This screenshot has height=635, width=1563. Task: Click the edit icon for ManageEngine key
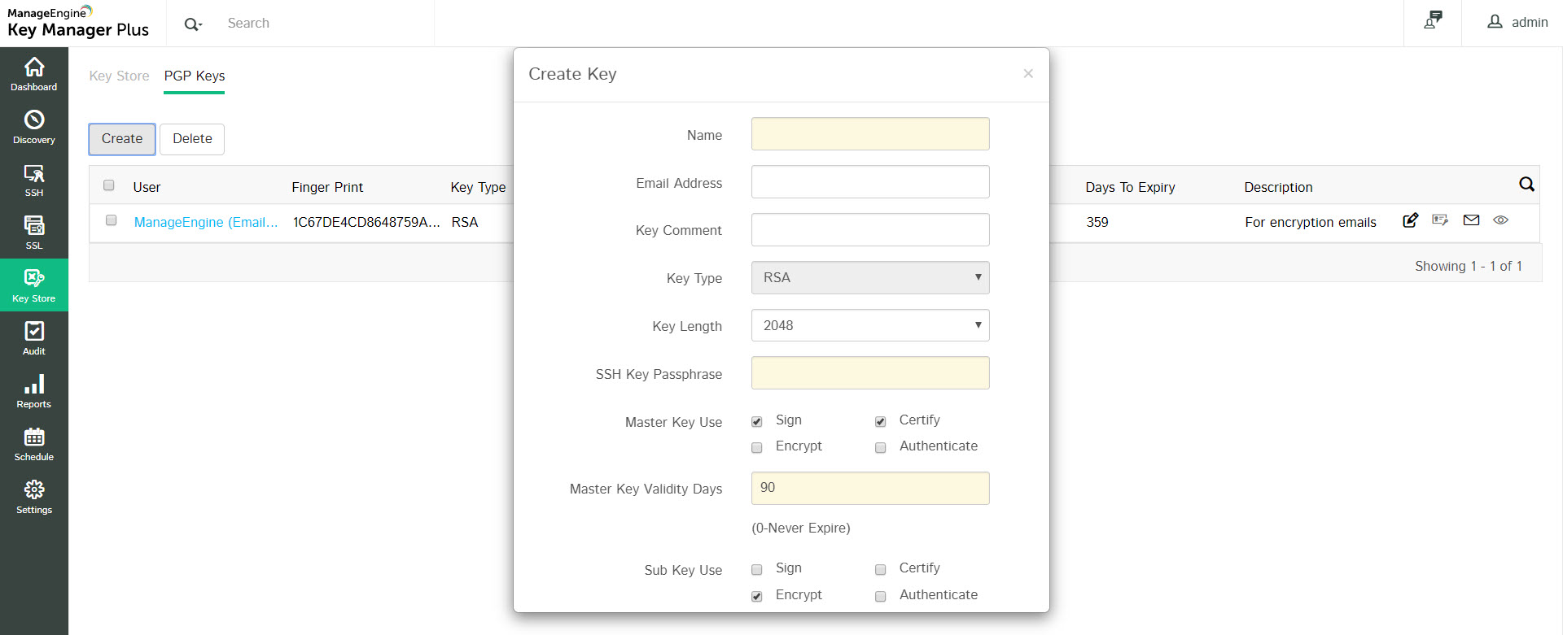(x=1411, y=220)
